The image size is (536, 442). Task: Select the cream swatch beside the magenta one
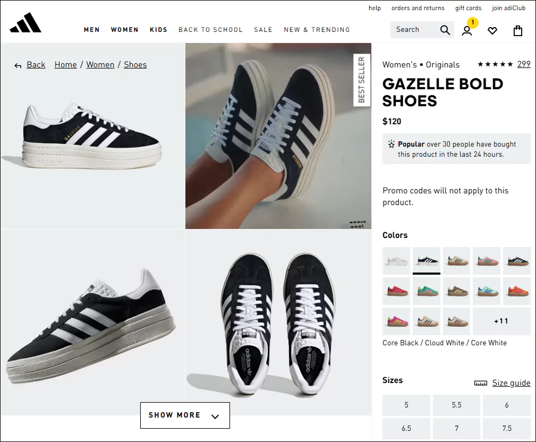click(x=427, y=321)
